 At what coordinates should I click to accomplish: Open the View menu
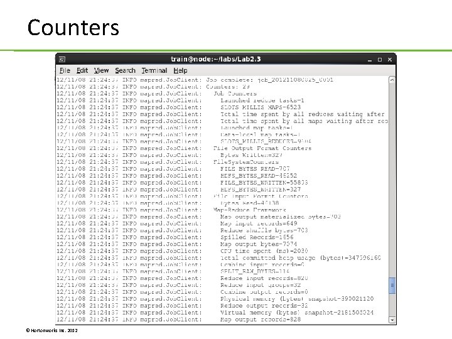pyautogui.click(x=101, y=70)
